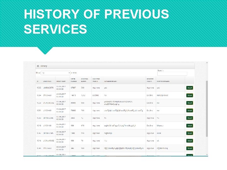
Task: Click the scrollbar down arrow
Action: pyautogui.click(x=207, y=155)
